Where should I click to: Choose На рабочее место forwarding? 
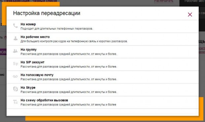click(103, 39)
